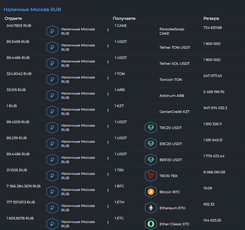
Task: Click the arrow chevron in the Ethereum ETH row
Action: (108, 207)
